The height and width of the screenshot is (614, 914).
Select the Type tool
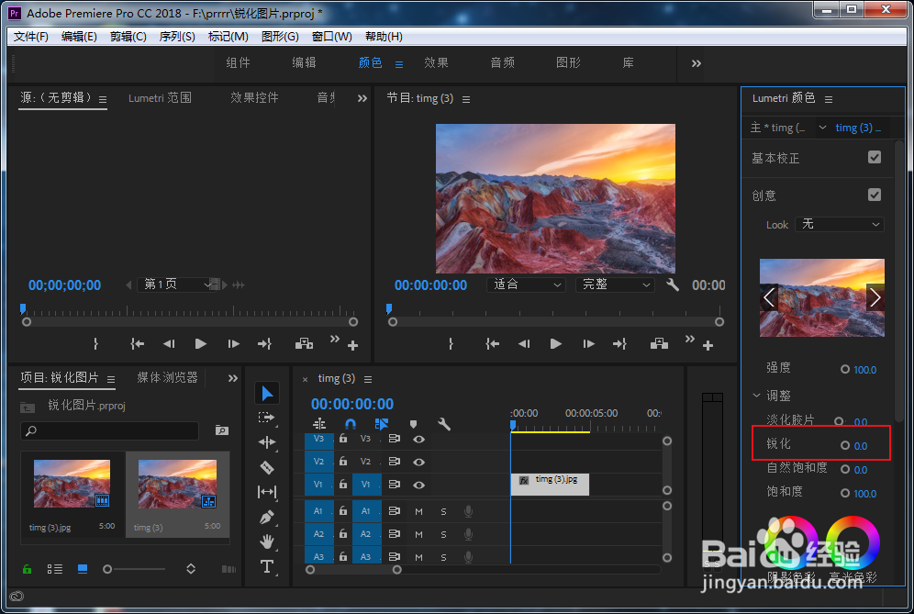pos(267,566)
